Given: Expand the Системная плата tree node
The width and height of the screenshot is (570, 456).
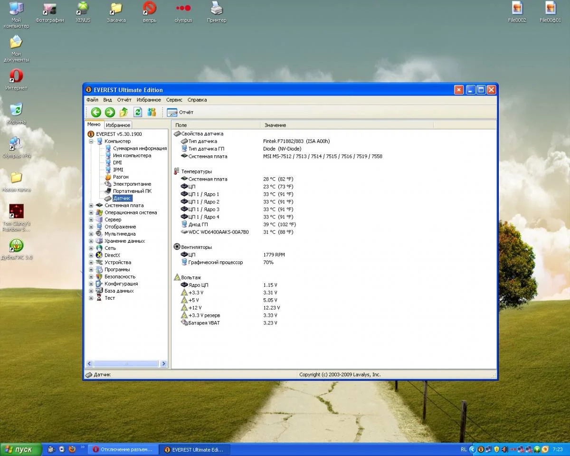Looking at the screenshot, I should pos(91,206).
